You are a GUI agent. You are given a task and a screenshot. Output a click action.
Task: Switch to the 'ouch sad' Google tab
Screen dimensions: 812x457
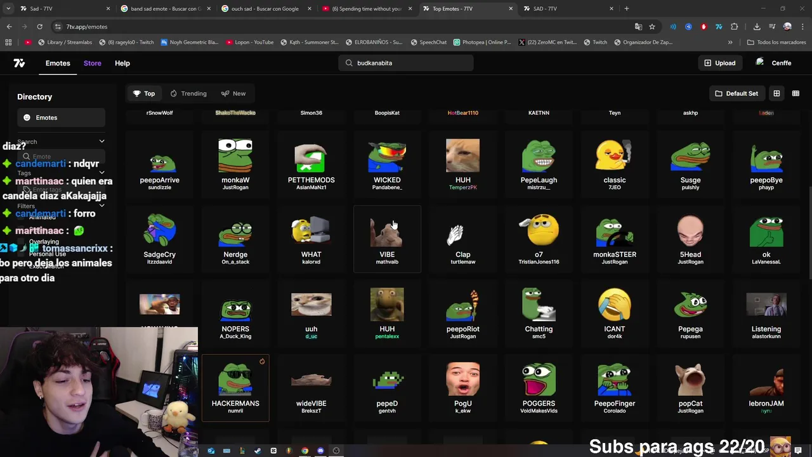tap(265, 8)
